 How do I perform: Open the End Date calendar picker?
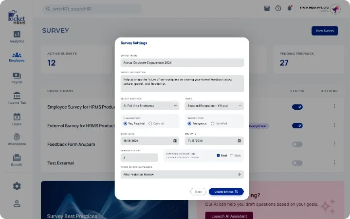pos(239,140)
